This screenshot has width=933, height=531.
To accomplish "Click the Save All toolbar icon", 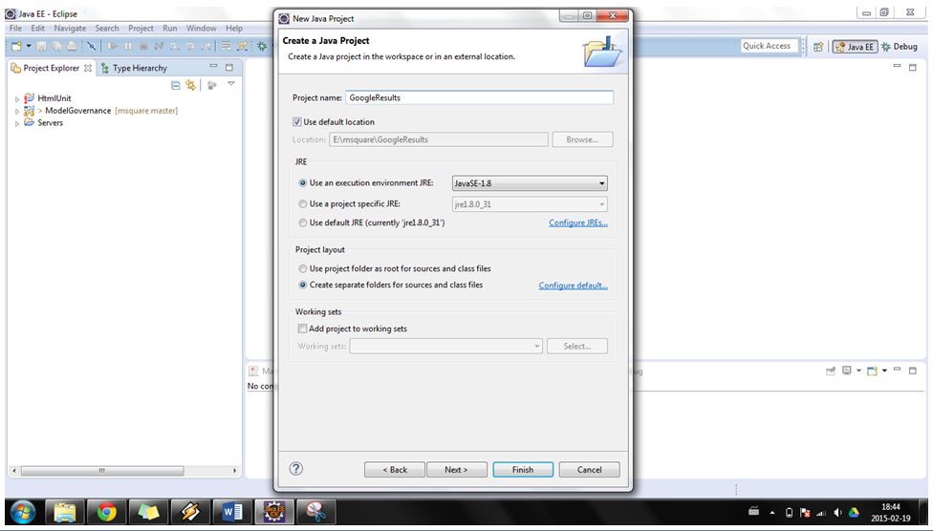I will coord(57,46).
